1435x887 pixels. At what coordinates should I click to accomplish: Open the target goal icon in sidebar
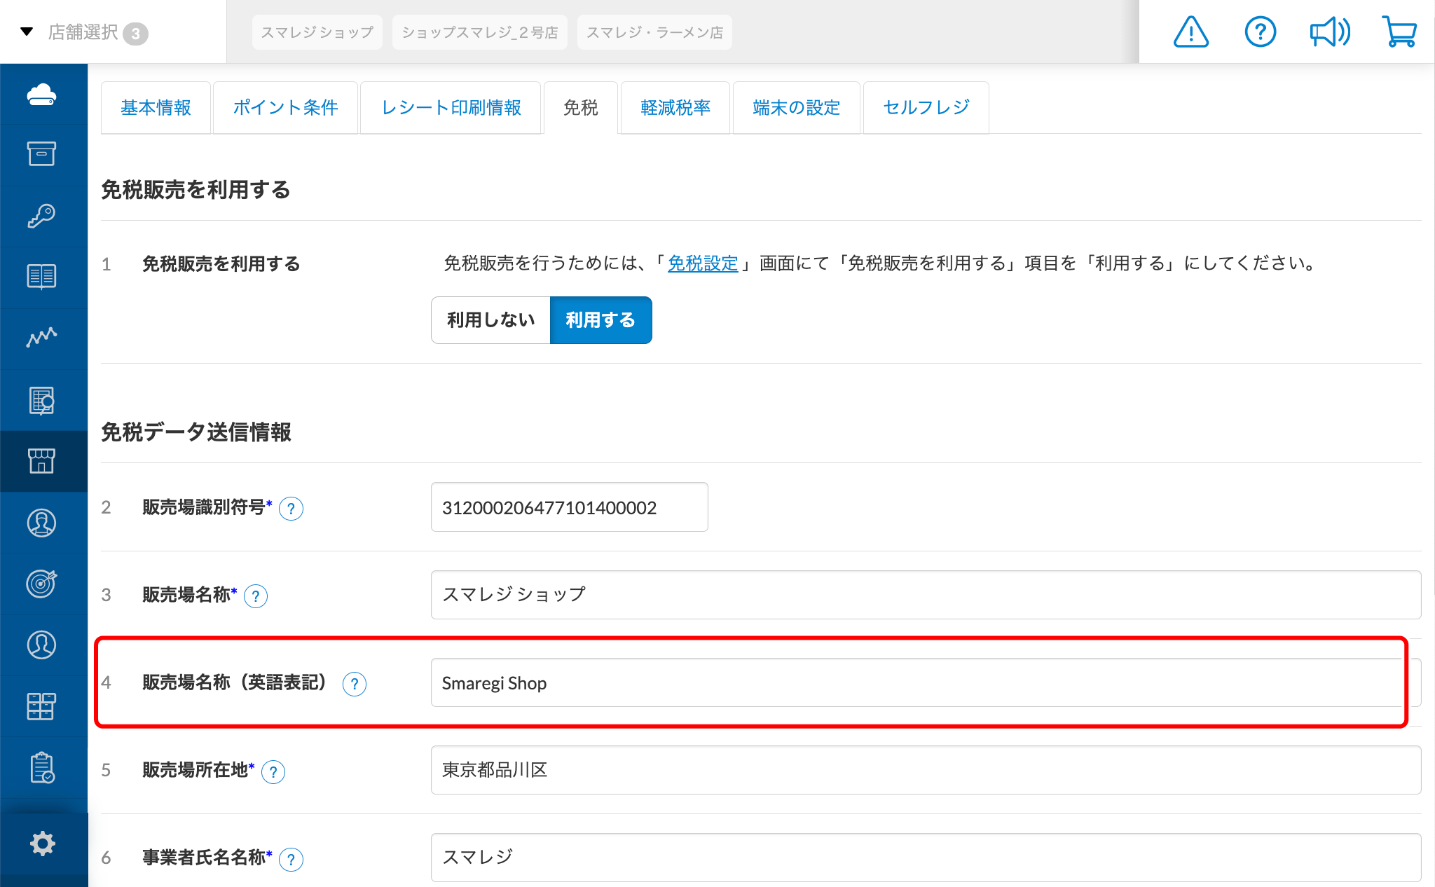(x=42, y=583)
